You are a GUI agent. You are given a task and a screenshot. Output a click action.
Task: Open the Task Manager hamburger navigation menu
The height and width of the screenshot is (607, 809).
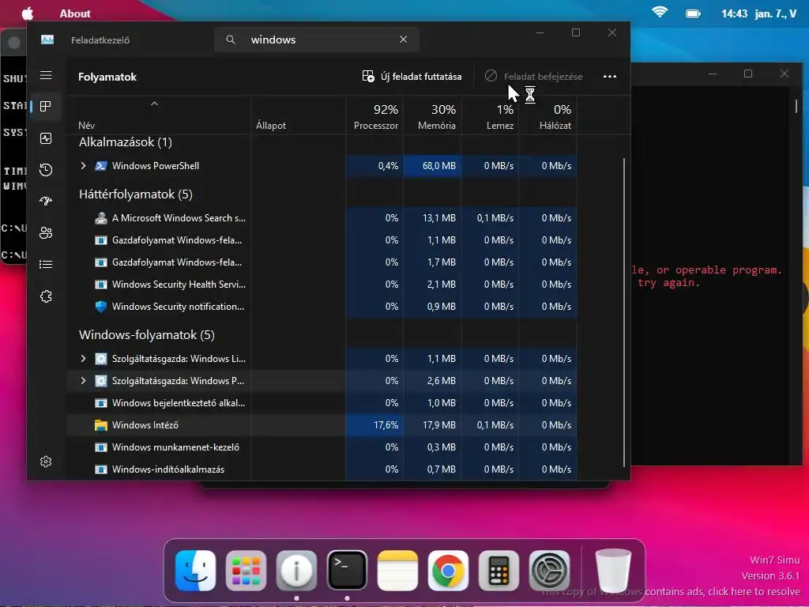[x=46, y=75]
